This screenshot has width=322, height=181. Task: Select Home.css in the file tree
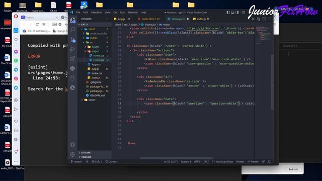coord(99,56)
